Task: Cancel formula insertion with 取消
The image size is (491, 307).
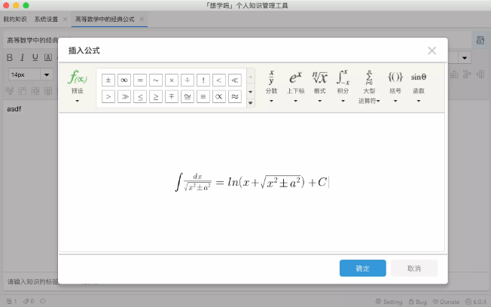Action: tap(414, 268)
